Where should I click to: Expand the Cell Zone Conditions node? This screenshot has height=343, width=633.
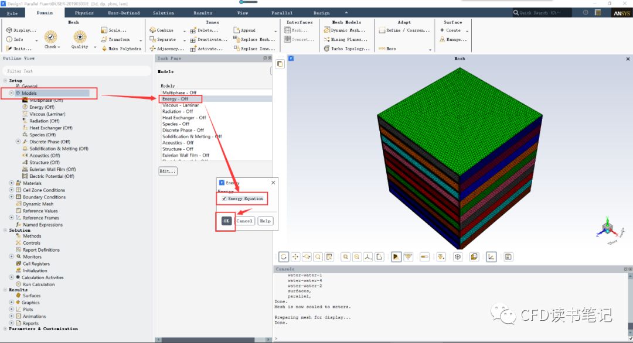click(x=12, y=190)
